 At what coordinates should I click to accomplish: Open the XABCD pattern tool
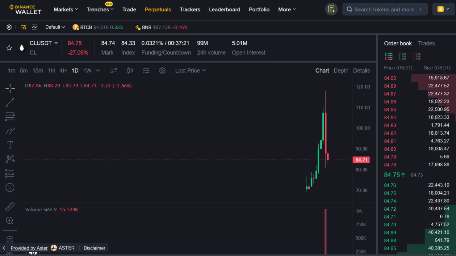10,159
